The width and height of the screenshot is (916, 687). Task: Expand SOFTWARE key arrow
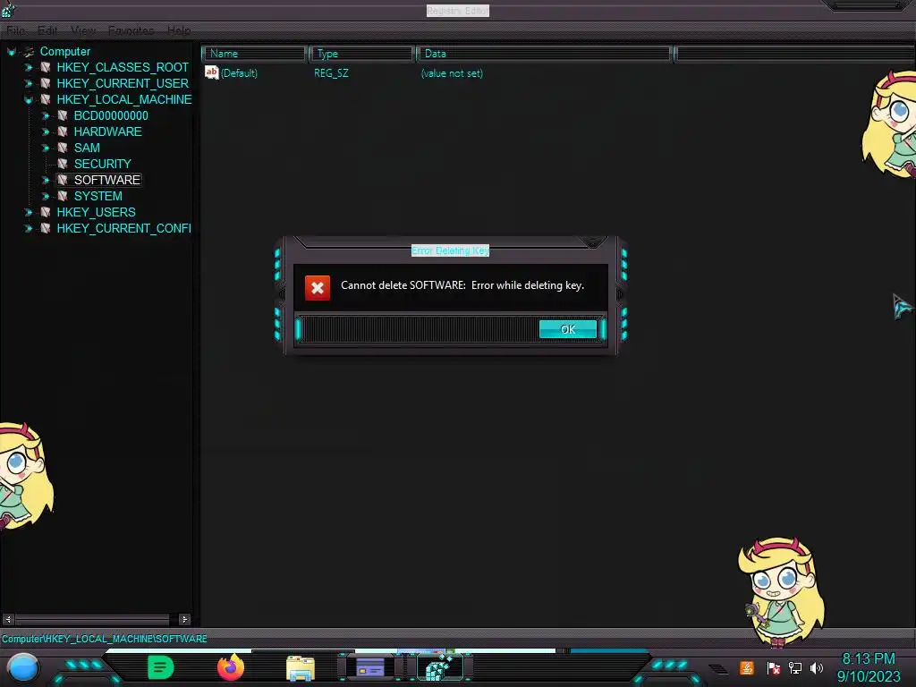point(45,180)
